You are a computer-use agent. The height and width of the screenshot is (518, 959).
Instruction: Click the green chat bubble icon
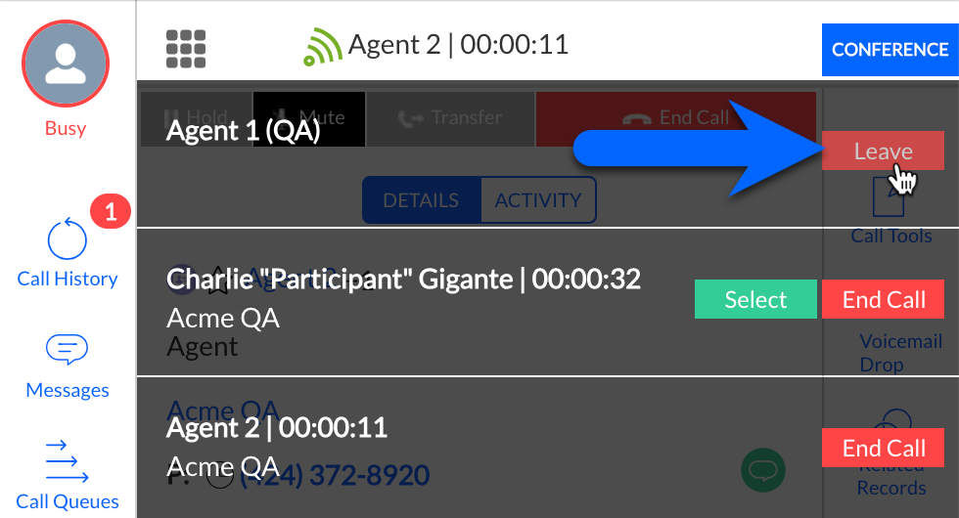(762, 470)
